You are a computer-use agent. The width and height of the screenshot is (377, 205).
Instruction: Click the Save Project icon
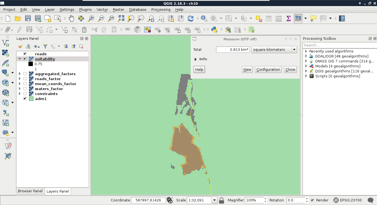click(28, 19)
